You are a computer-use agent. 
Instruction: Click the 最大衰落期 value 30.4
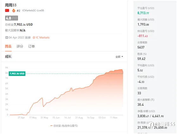[x=141, y=104]
